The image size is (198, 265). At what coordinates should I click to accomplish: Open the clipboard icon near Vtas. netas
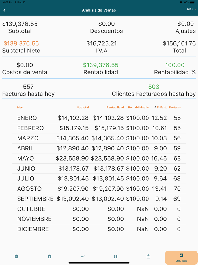click(148, 256)
